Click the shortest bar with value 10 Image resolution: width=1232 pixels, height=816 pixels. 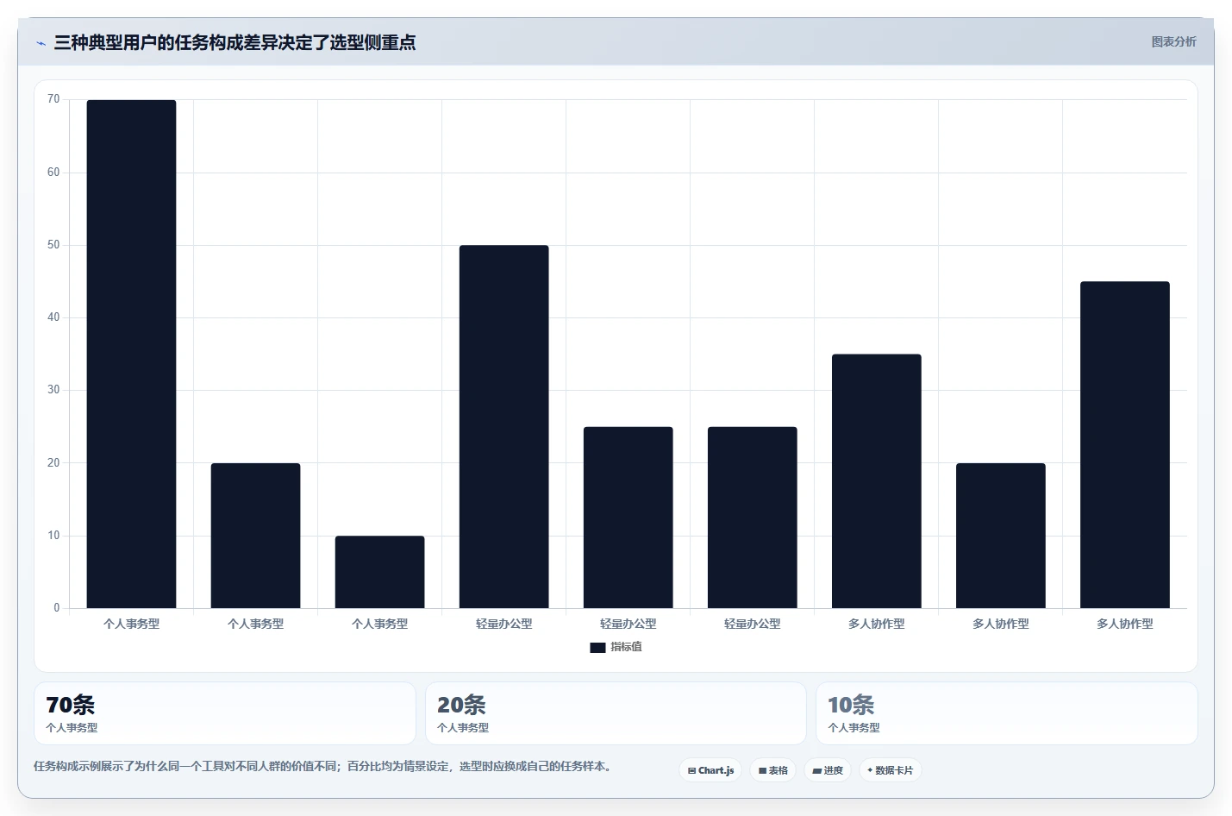pos(379,572)
